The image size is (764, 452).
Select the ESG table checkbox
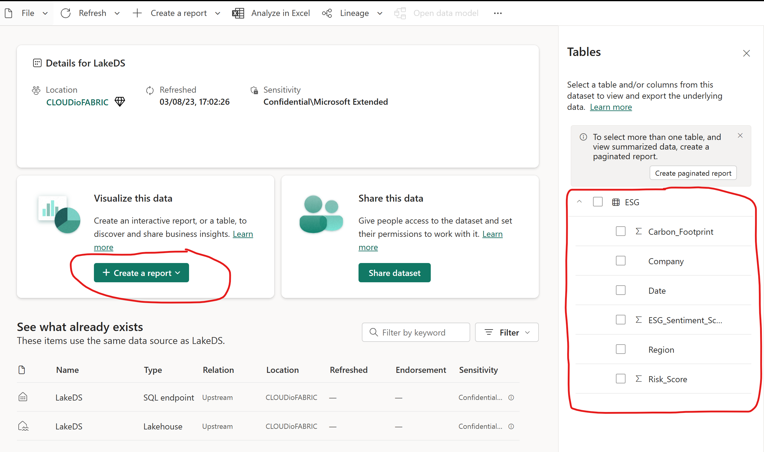[598, 202]
